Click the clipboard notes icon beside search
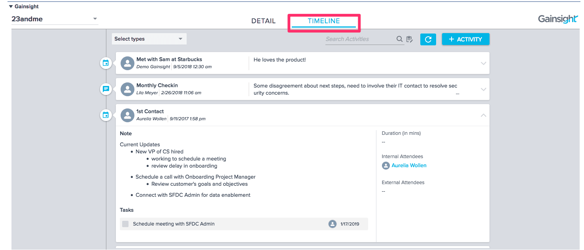584x250 pixels. [x=409, y=39]
